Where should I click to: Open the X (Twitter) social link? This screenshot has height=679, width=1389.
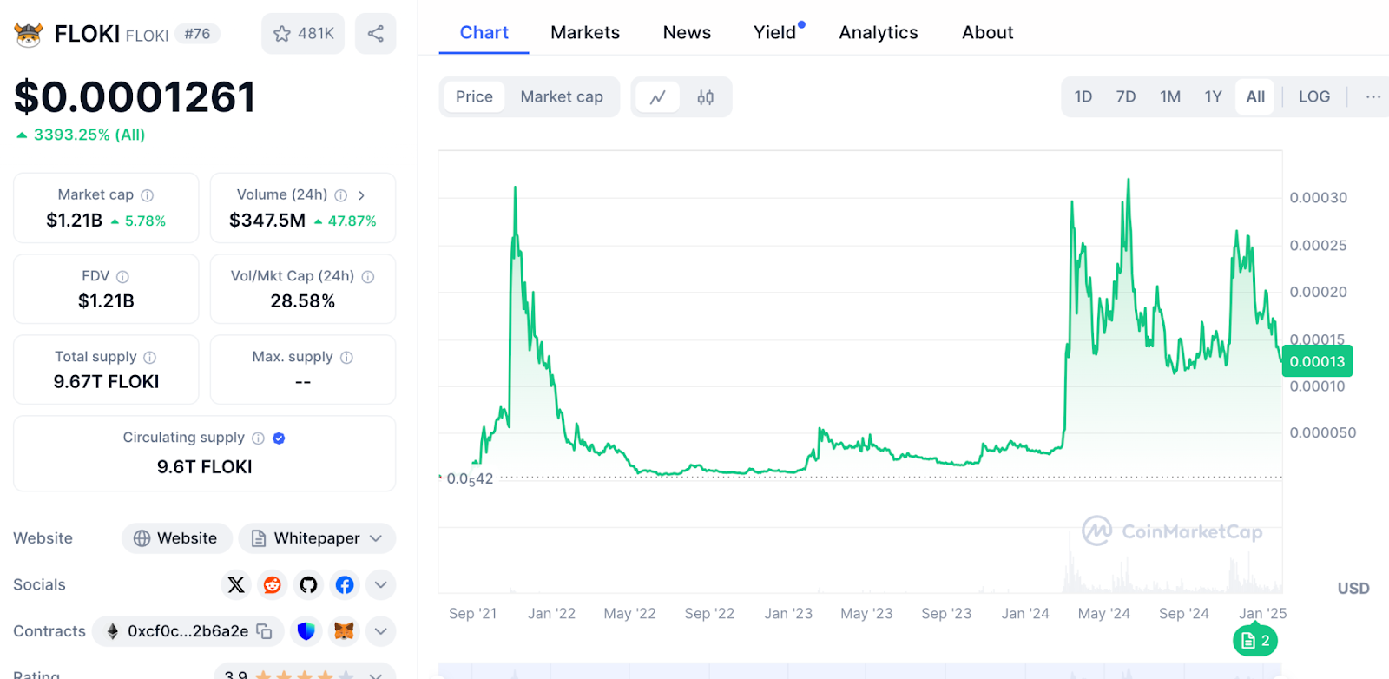[x=236, y=584]
